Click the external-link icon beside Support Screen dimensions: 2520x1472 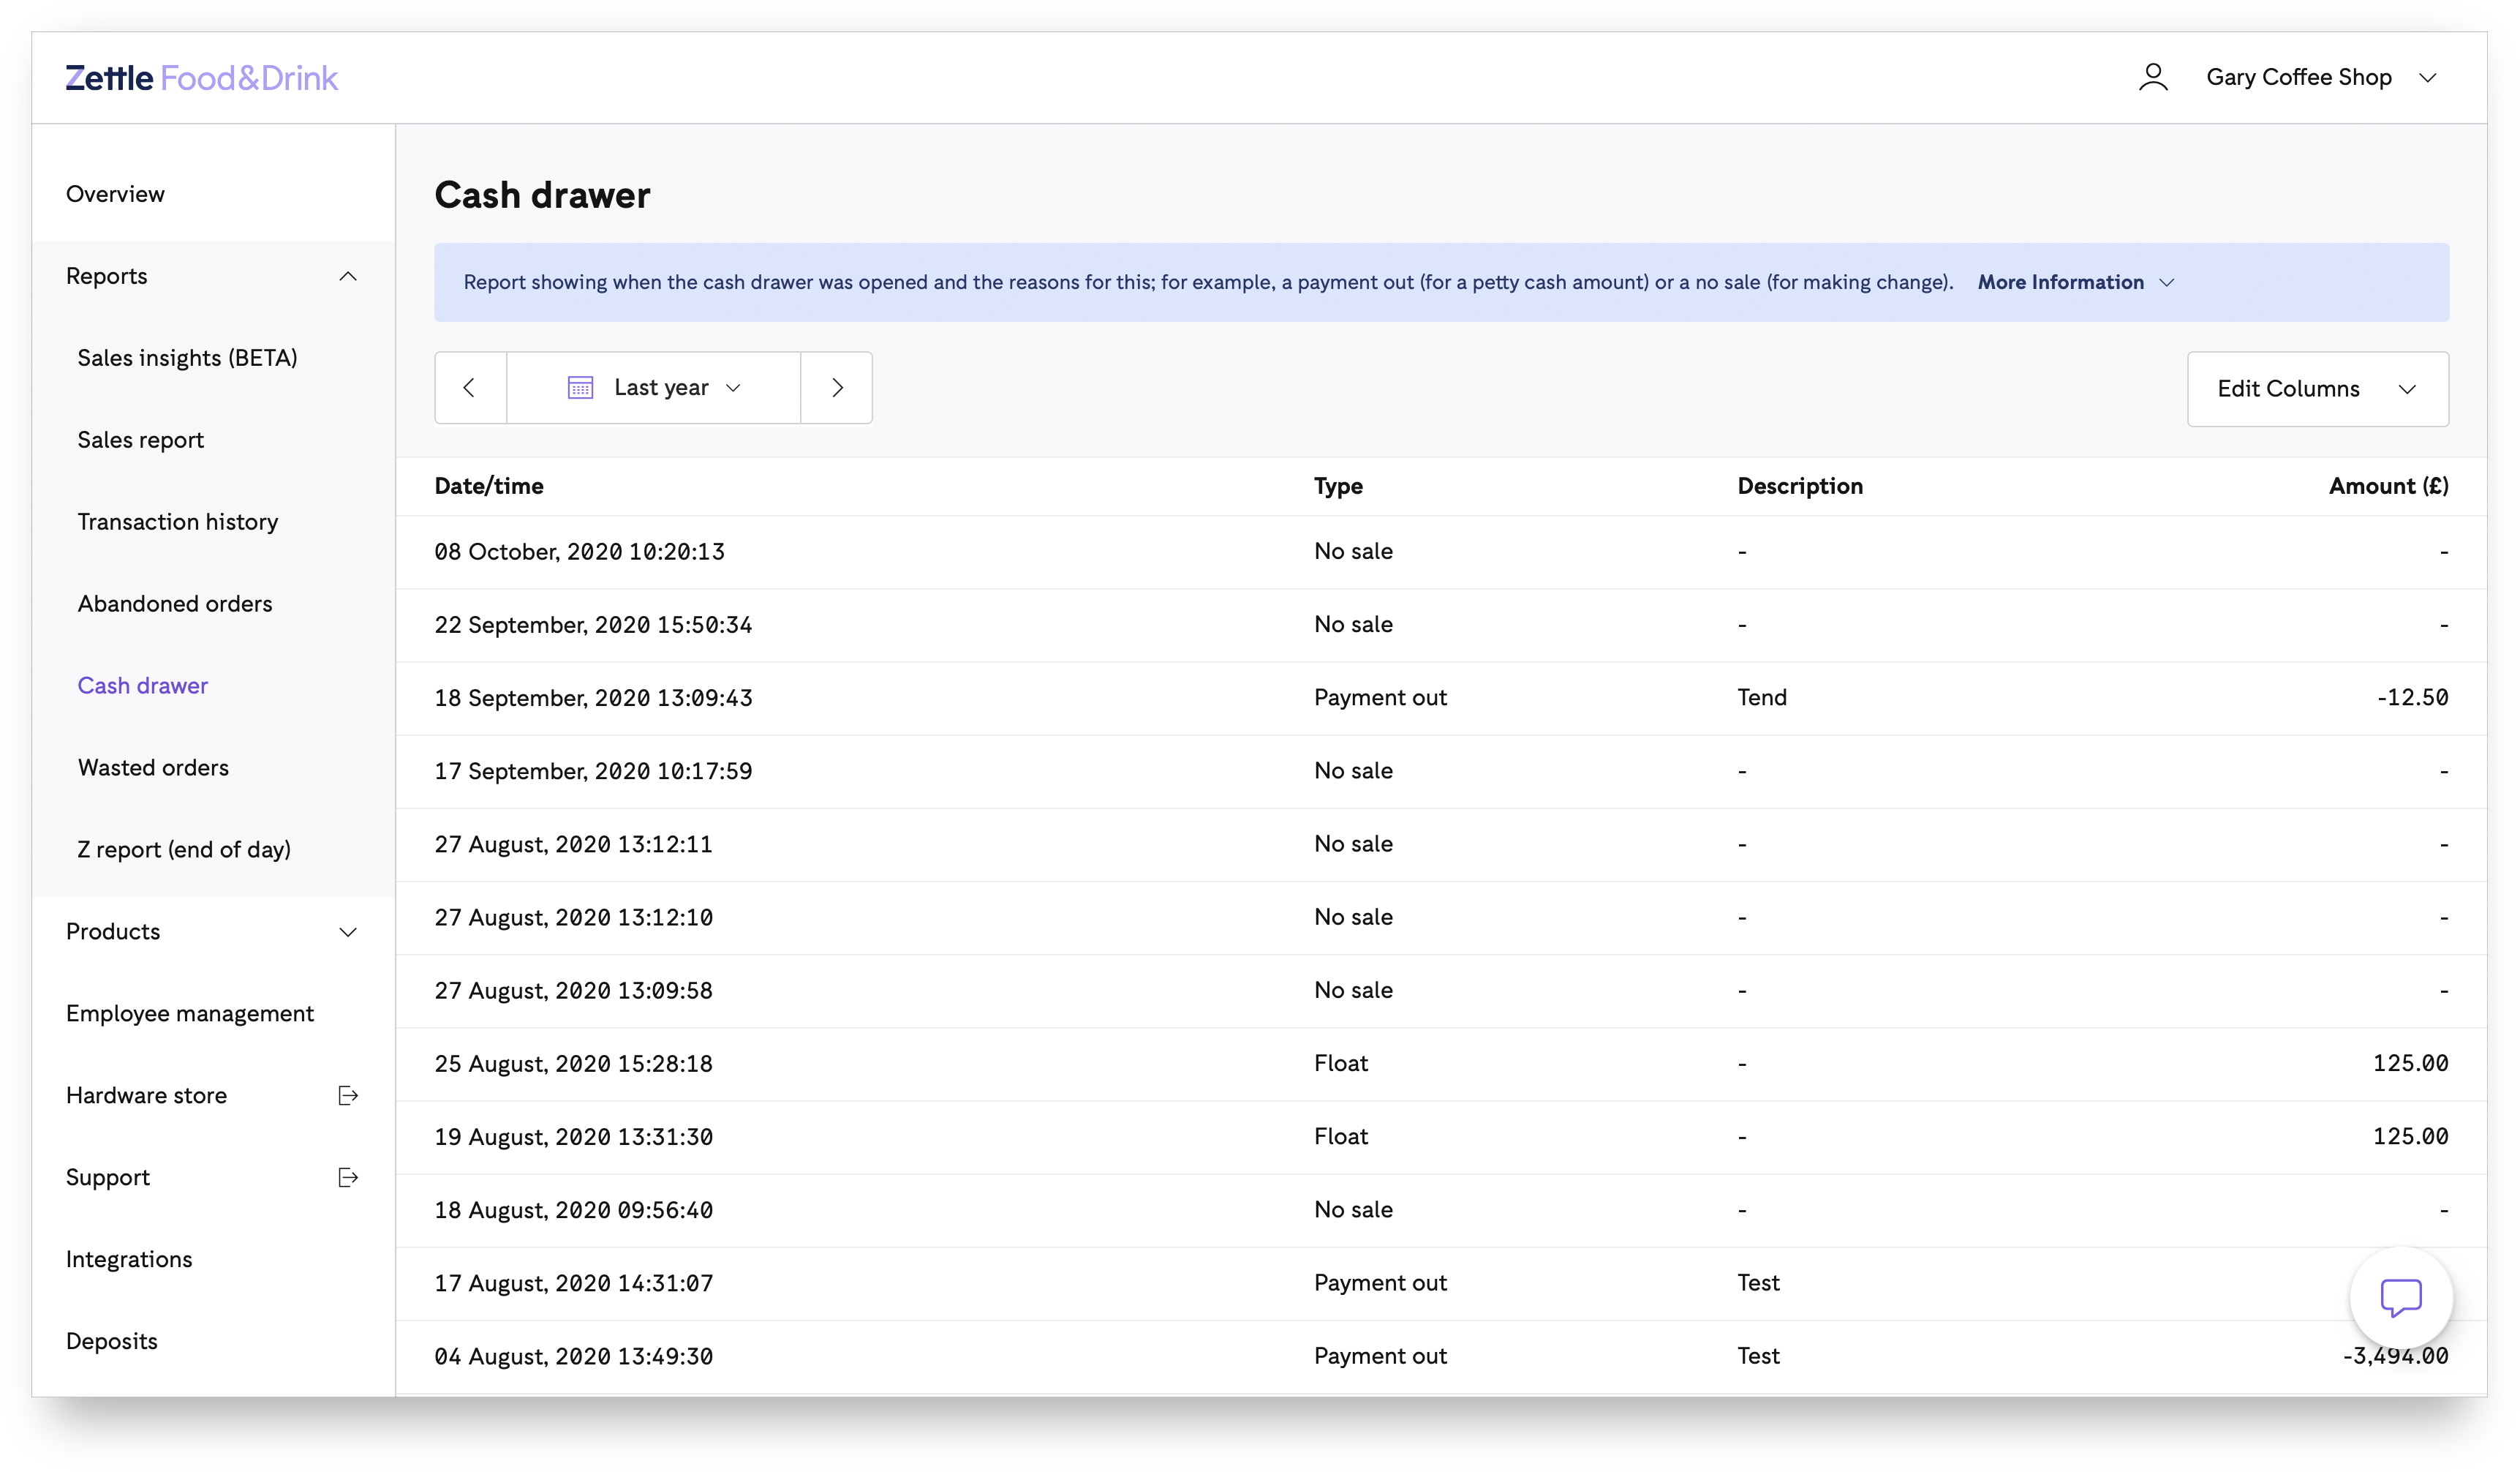[348, 1177]
